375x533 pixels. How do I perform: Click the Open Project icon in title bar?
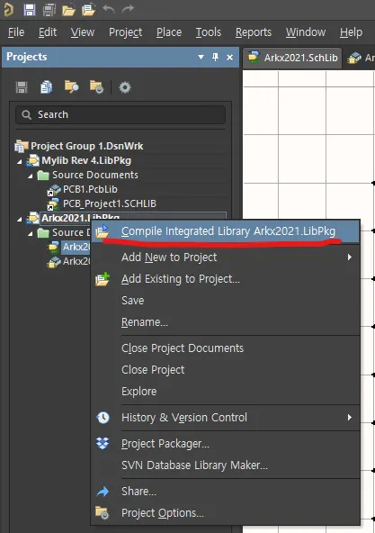88,10
